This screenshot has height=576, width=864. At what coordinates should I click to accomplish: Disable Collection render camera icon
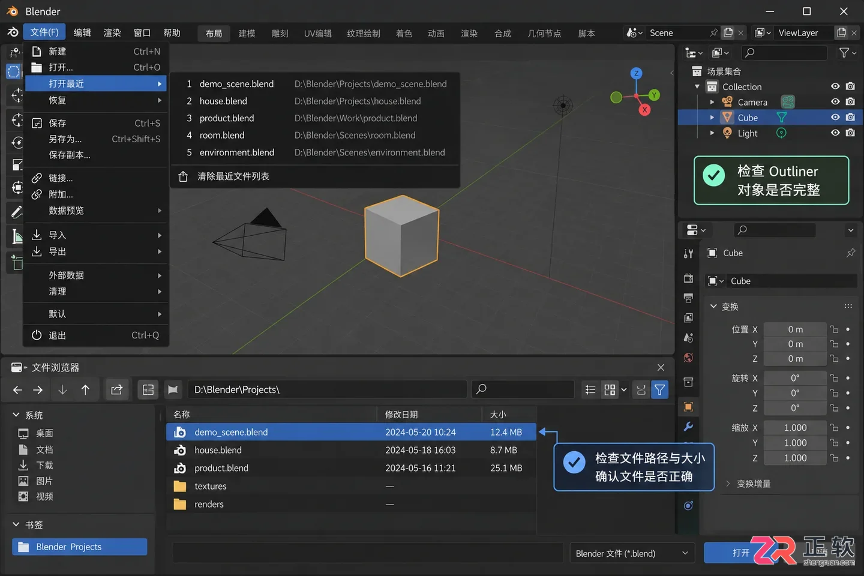(x=850, y=86)
